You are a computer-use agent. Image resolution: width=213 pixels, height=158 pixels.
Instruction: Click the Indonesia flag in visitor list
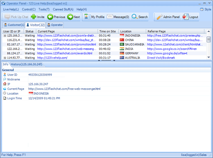point(122,36)
